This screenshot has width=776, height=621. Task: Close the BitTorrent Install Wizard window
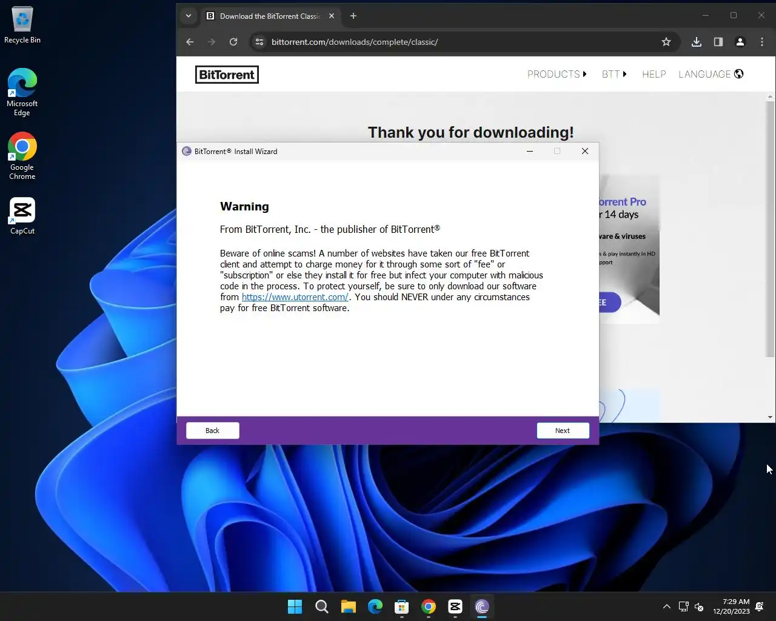(x=585, y=151)
